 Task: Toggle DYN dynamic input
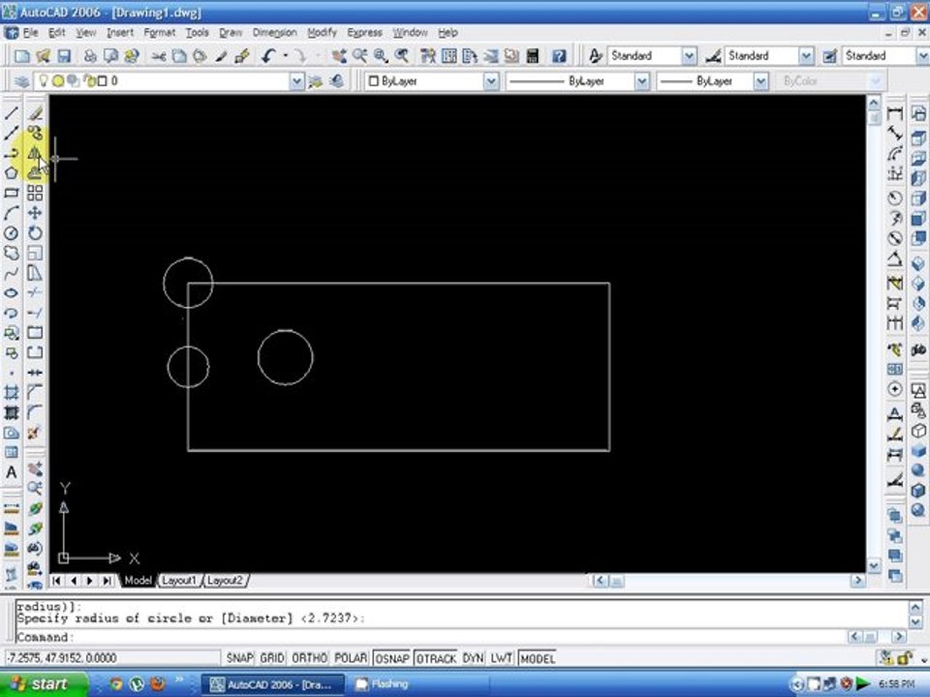(473, 658)
